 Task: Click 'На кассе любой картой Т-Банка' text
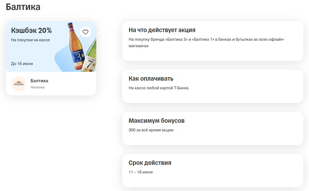[158, 88]
